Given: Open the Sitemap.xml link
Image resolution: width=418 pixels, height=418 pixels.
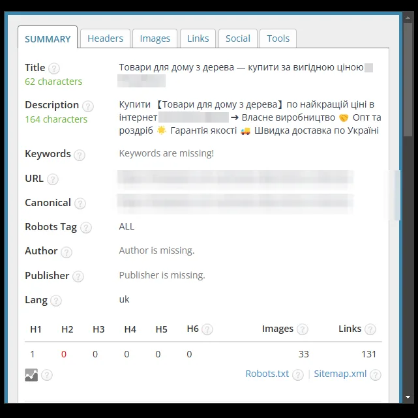Looking at the screenshot, I should click(x=340, y=374).
